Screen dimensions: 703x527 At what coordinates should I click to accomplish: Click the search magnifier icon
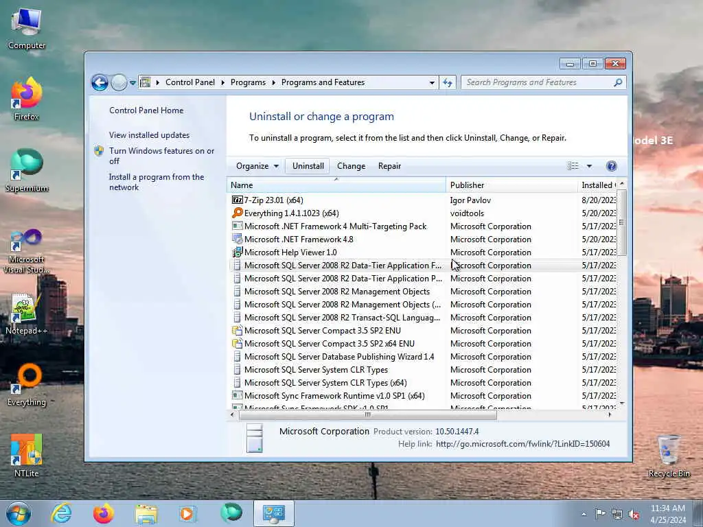tap(618, 82)
